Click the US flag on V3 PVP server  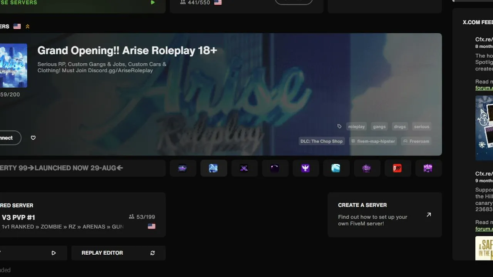pyautogui.click(x=152, y=227)
